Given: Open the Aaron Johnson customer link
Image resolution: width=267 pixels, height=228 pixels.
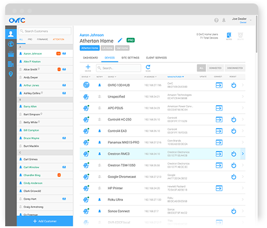Looking at the screenshot, I should click(x=92, y=35).
